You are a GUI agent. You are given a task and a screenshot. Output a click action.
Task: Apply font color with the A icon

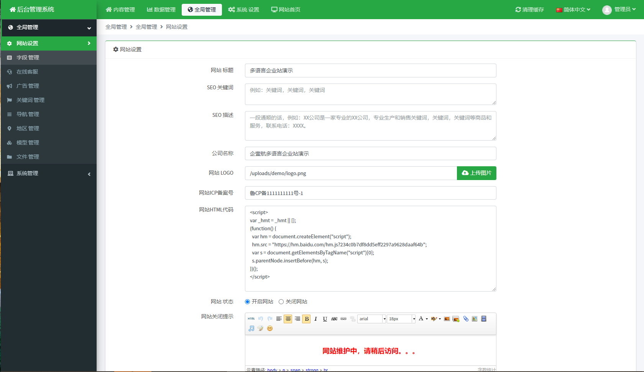421,319
